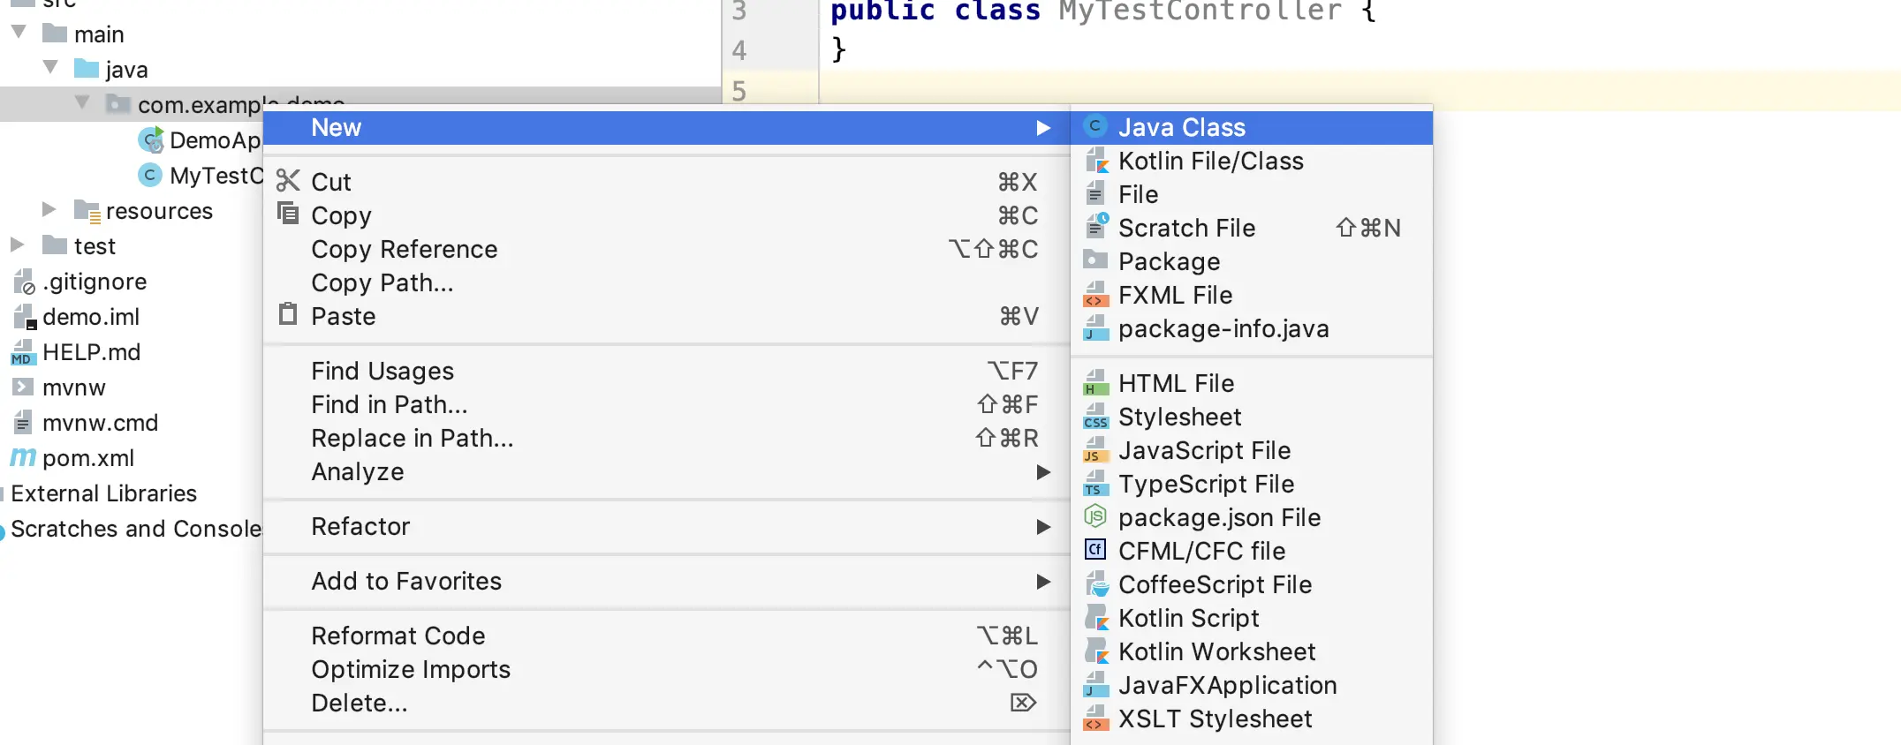The width and height of the screenshot is (1901, 745).
Task: Click the CFML/CFC file icon
Action: click(1095, 551)
